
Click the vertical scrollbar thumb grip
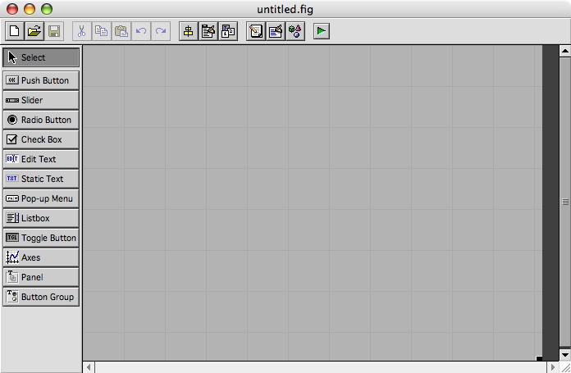(x=565, y=202)
